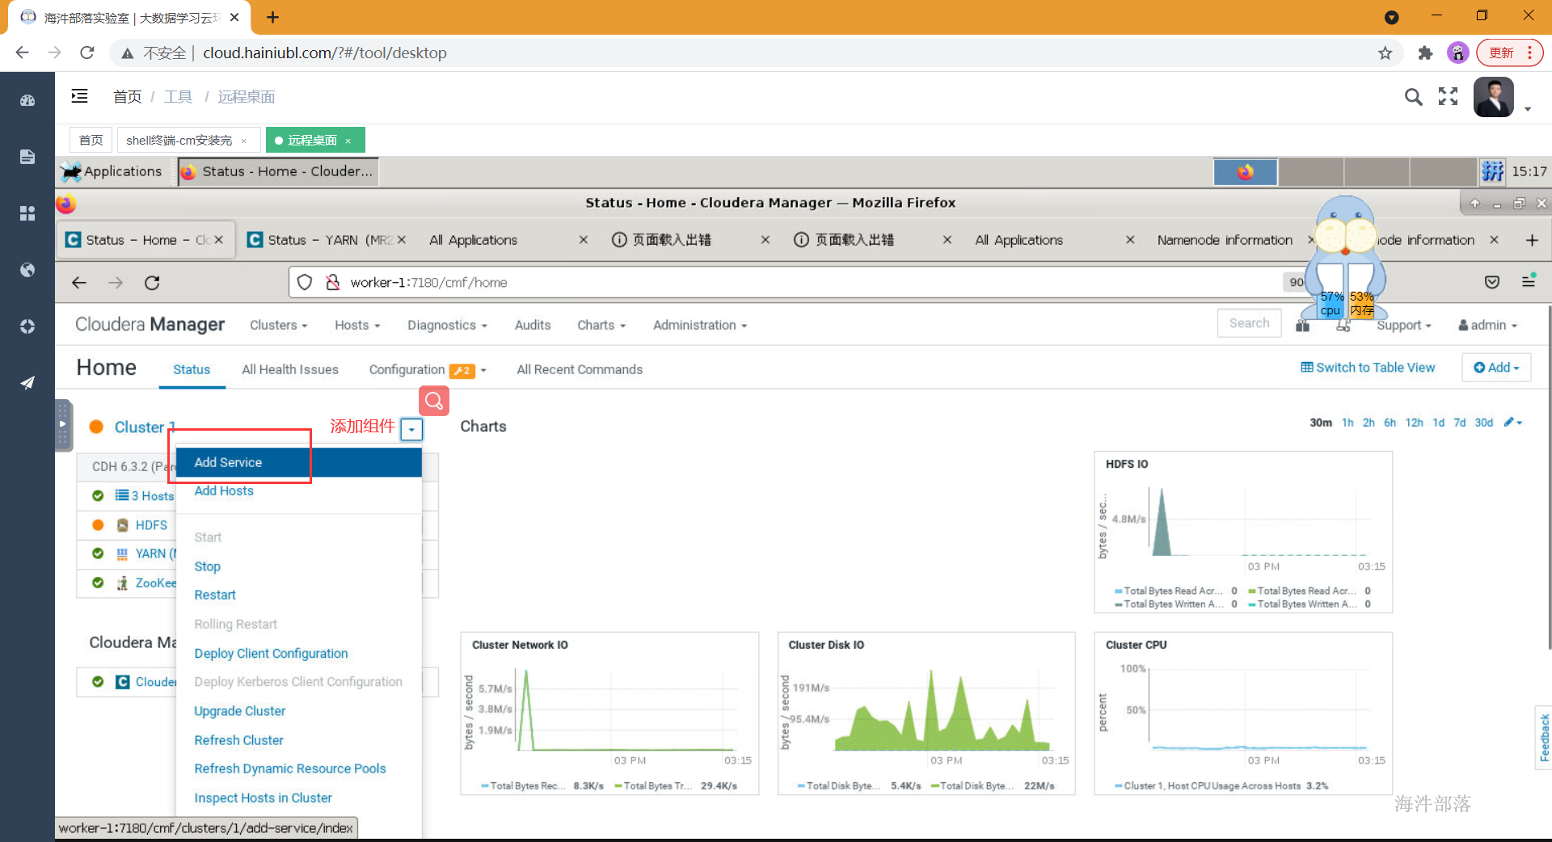1552x842 pixels.
Task: Toggle the Cluster 1 actions dropdown arrow
Action: [411, 429]
